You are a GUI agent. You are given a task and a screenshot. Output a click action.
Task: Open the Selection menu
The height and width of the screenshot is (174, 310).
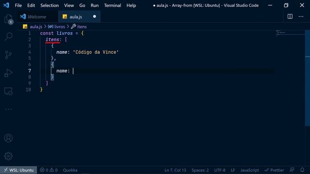click(x=49, y=5)
